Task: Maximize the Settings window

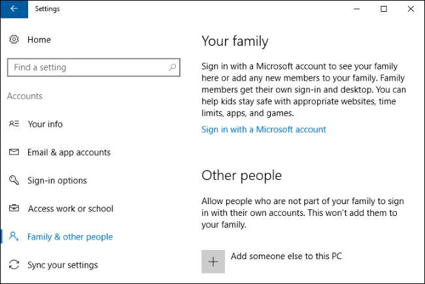Action: 383,9
